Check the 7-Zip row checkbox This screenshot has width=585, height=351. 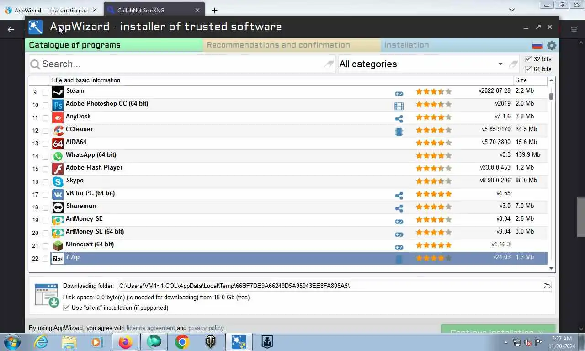45,259
